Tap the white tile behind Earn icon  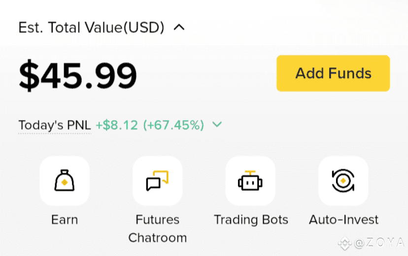click(65, 181)
